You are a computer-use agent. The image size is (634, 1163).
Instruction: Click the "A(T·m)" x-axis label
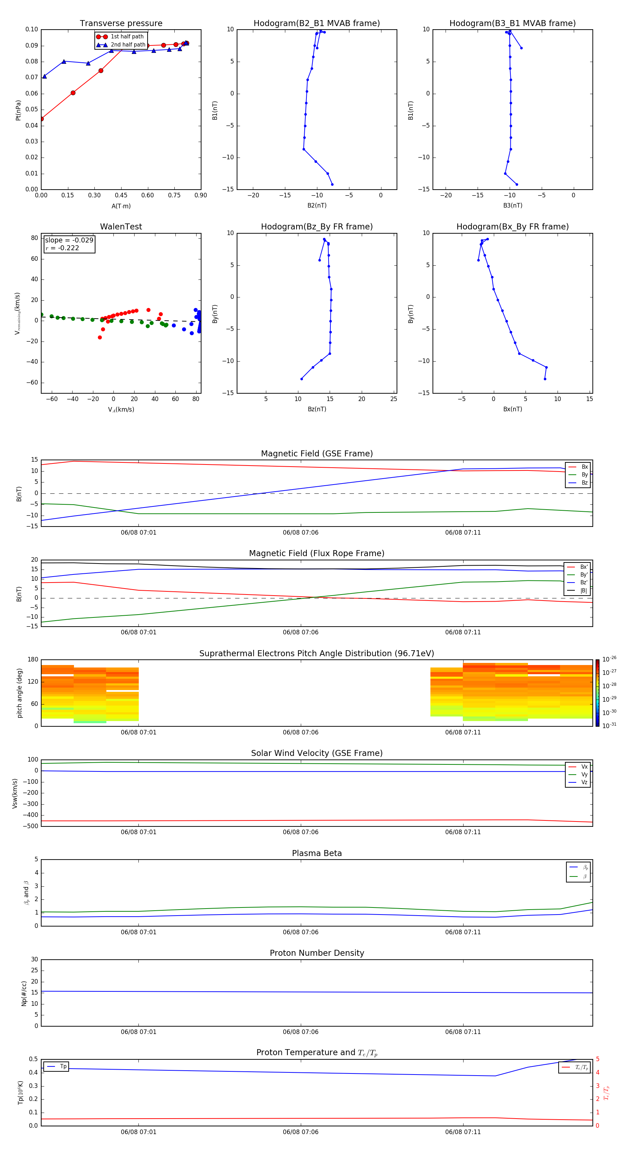[121, 206]
